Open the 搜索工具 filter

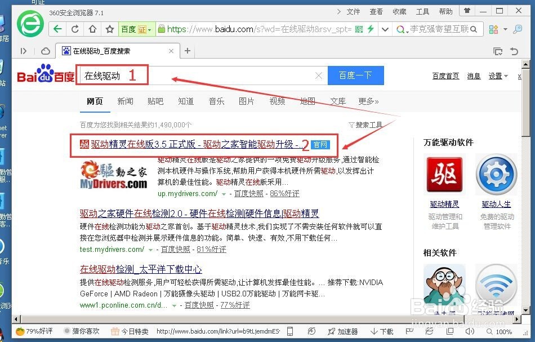point(365,125)
